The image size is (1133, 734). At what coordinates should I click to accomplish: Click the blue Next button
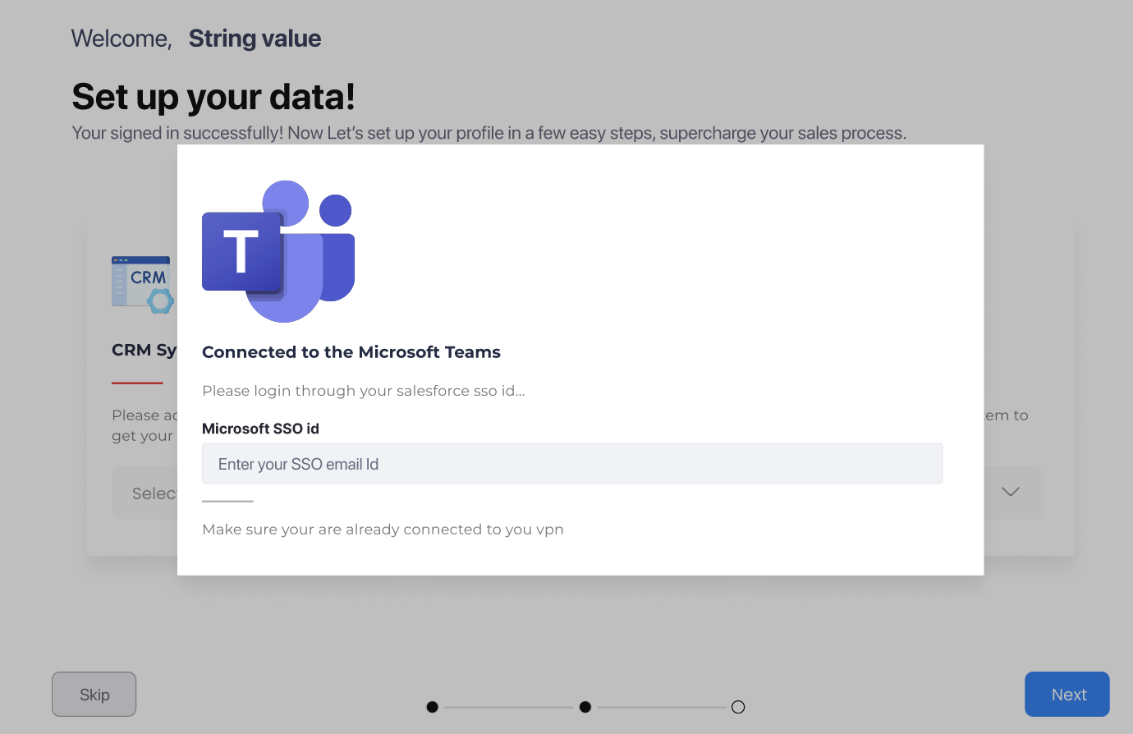pyautogui.click(x=1067, y=695)
